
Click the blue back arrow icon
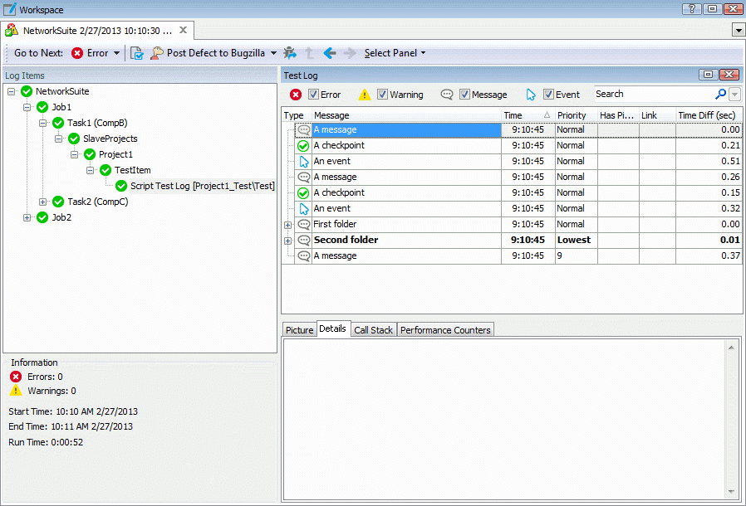(330, 53)
